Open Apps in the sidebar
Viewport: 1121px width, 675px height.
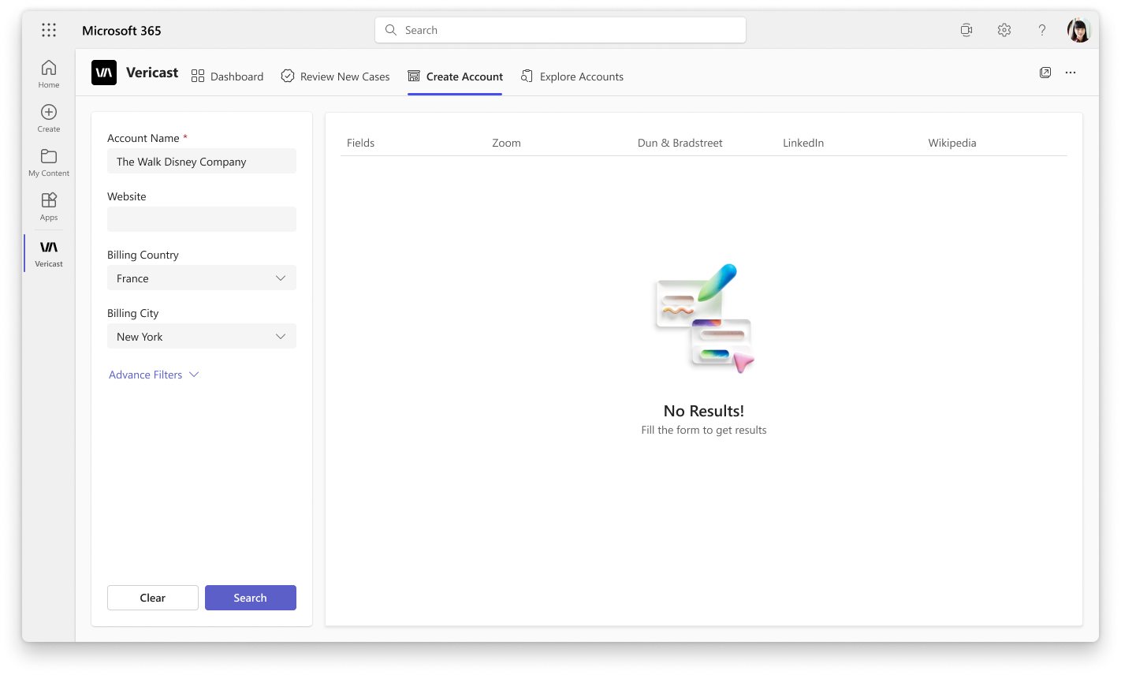(49, 207)
